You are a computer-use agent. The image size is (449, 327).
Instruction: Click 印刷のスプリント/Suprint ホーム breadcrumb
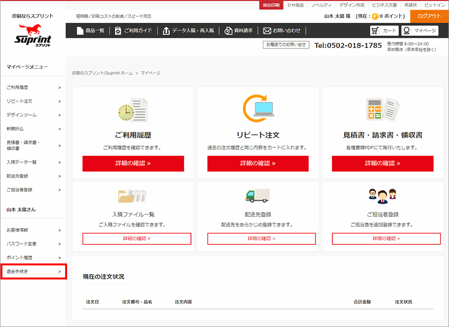tap(103, 73)
